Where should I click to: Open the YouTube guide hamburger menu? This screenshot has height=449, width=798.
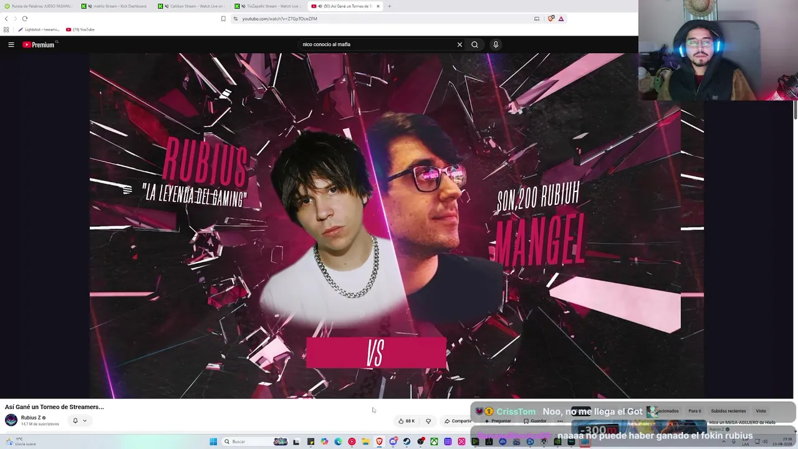point(11,45)
